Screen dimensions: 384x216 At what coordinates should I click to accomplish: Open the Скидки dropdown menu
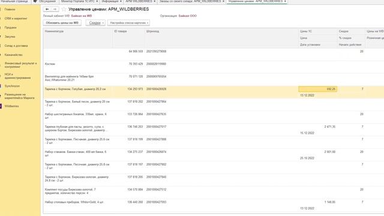pyautogui.click(x=95, y=23)
